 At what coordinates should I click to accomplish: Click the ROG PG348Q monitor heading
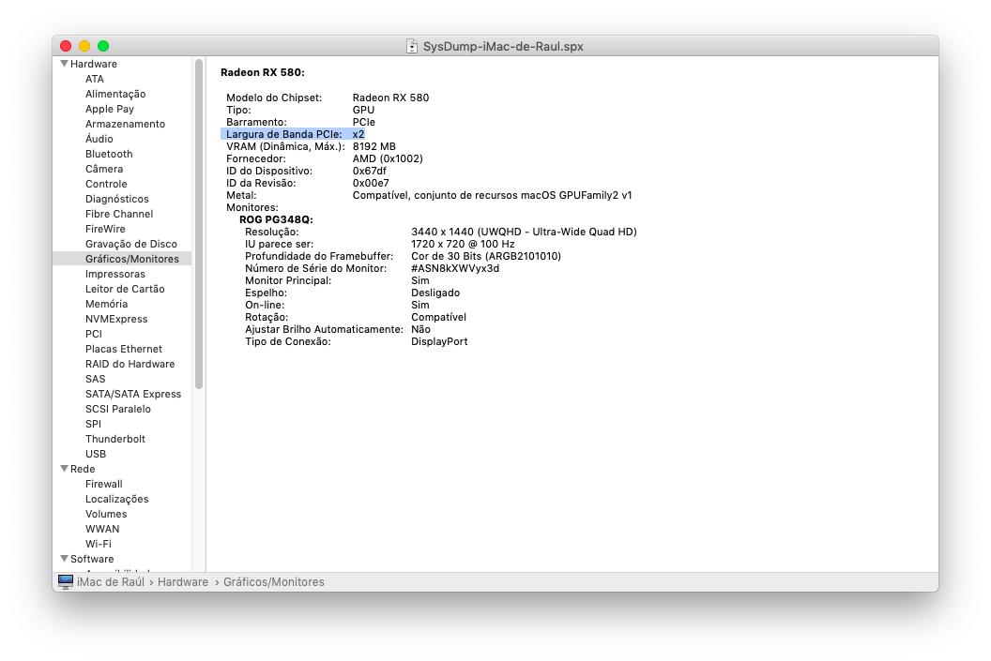click(x=276, y=219)
